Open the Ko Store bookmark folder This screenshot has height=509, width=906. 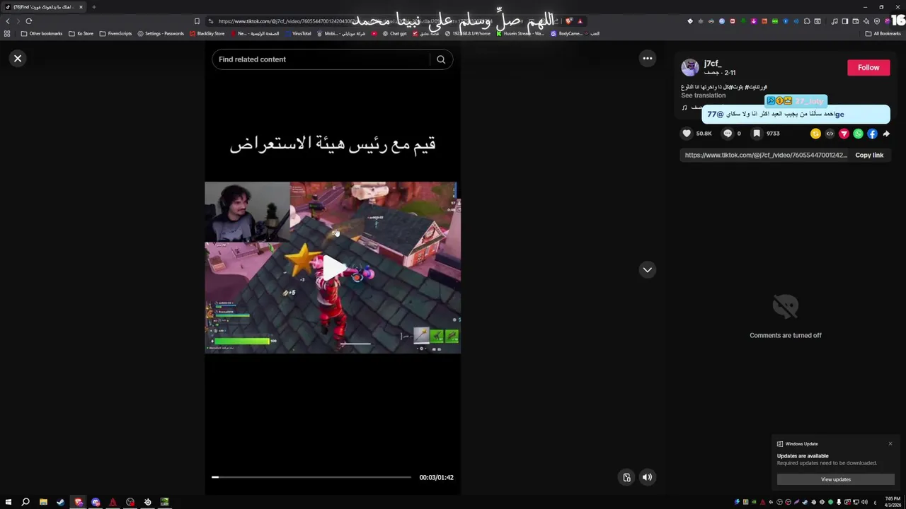[x=81, y=33]
